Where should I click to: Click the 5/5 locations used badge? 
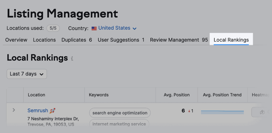pos(53,28)
